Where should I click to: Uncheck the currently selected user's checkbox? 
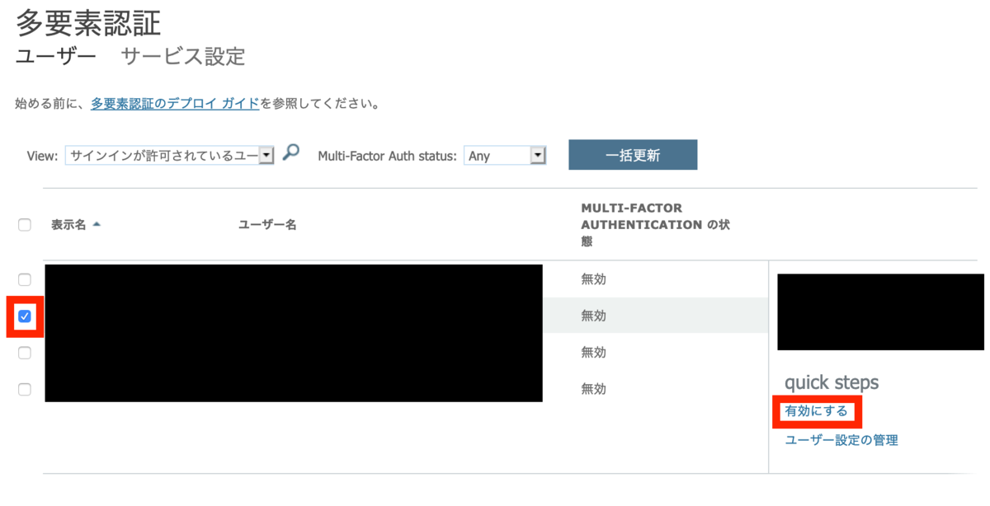(x=24, y=315)
